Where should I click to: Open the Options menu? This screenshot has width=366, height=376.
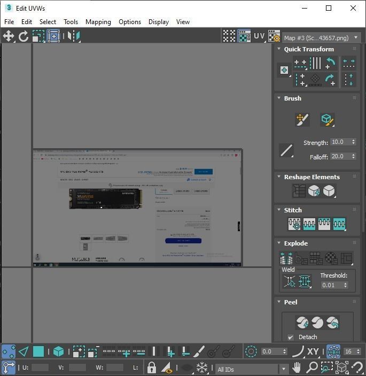point(130,22)
